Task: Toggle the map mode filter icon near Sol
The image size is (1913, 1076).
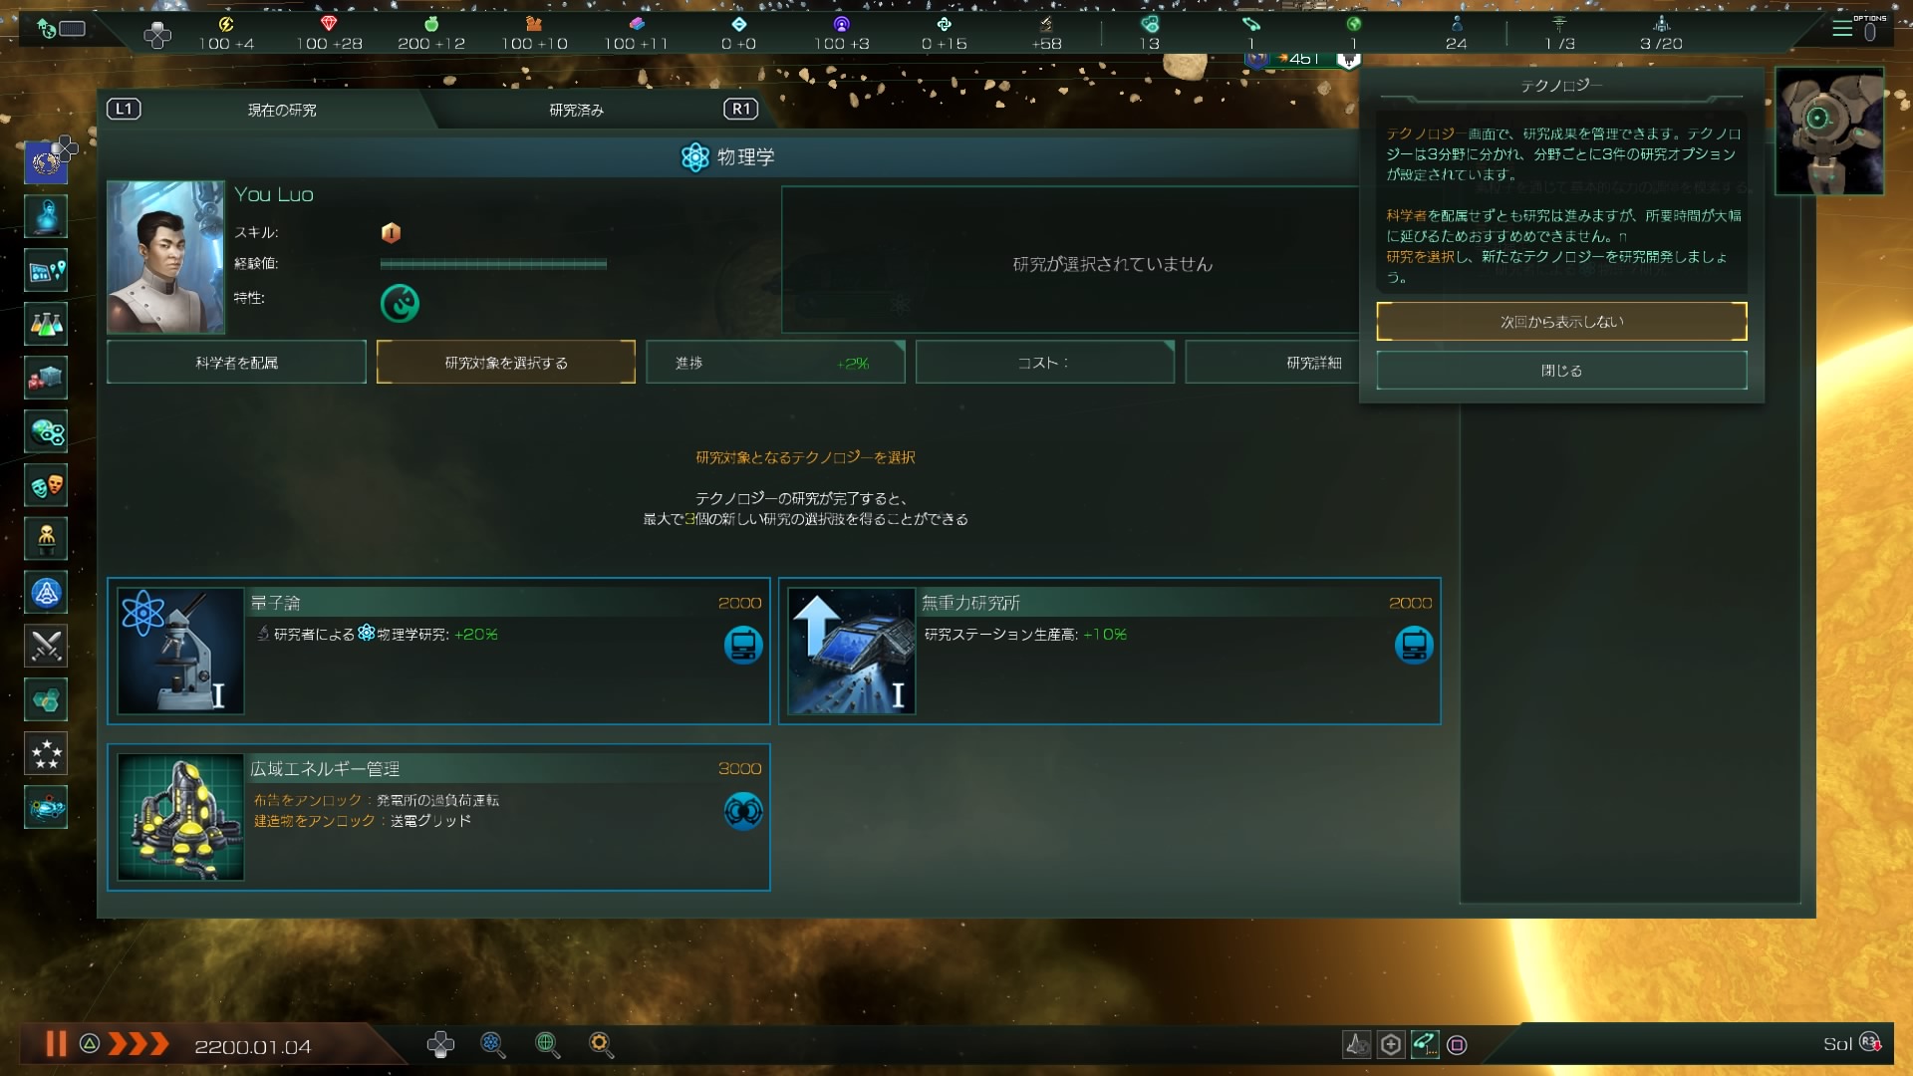Action: [x=1425, y=1044]
